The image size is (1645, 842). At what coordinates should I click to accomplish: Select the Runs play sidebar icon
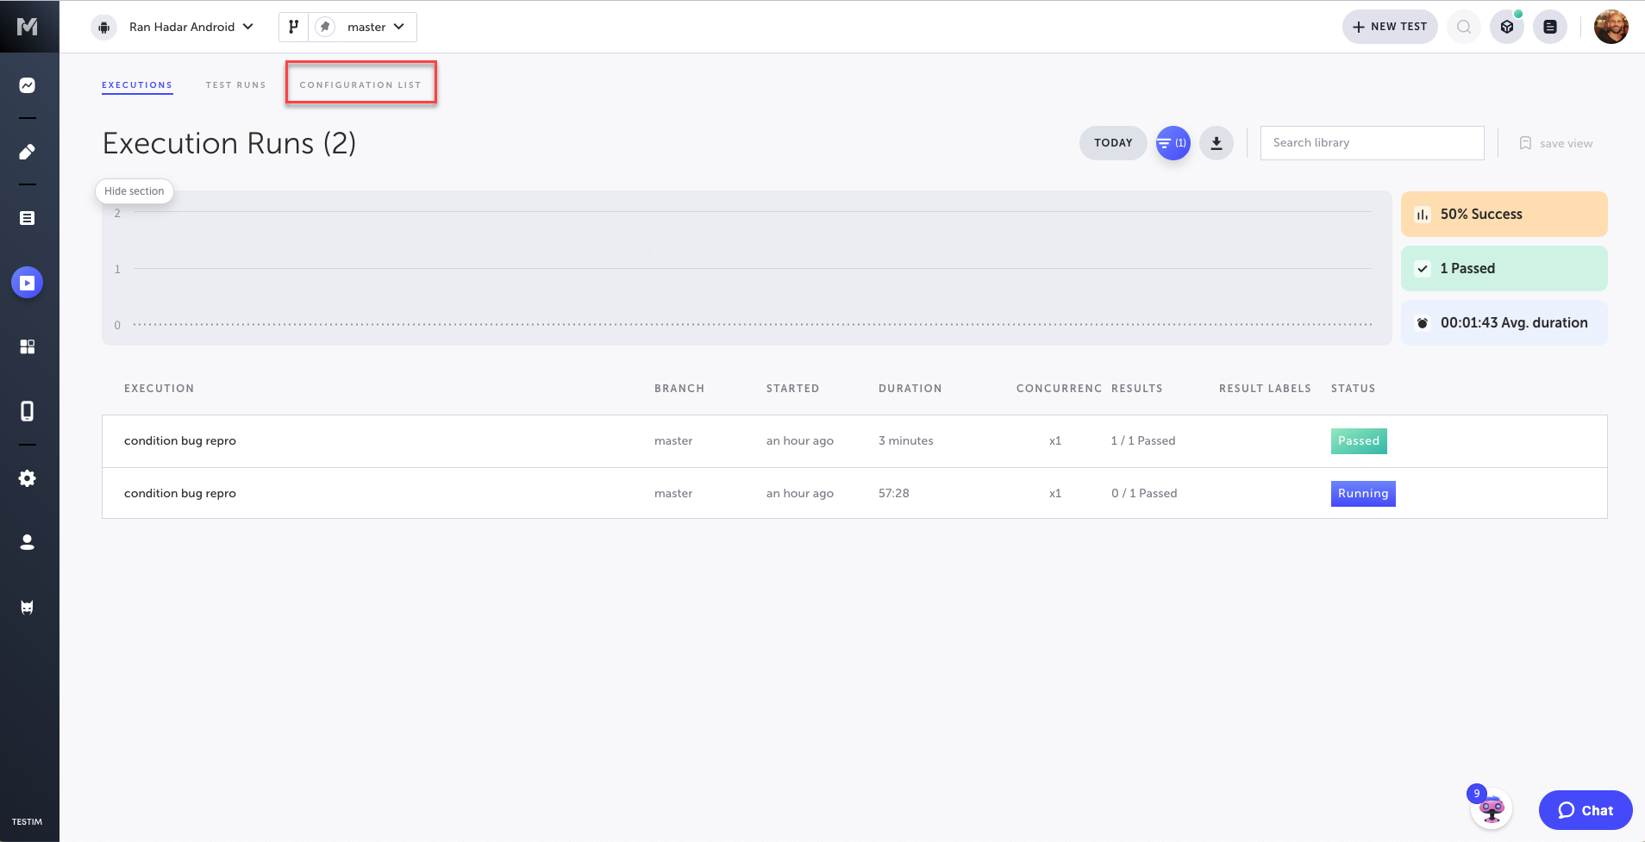click(x=28, y=283)
